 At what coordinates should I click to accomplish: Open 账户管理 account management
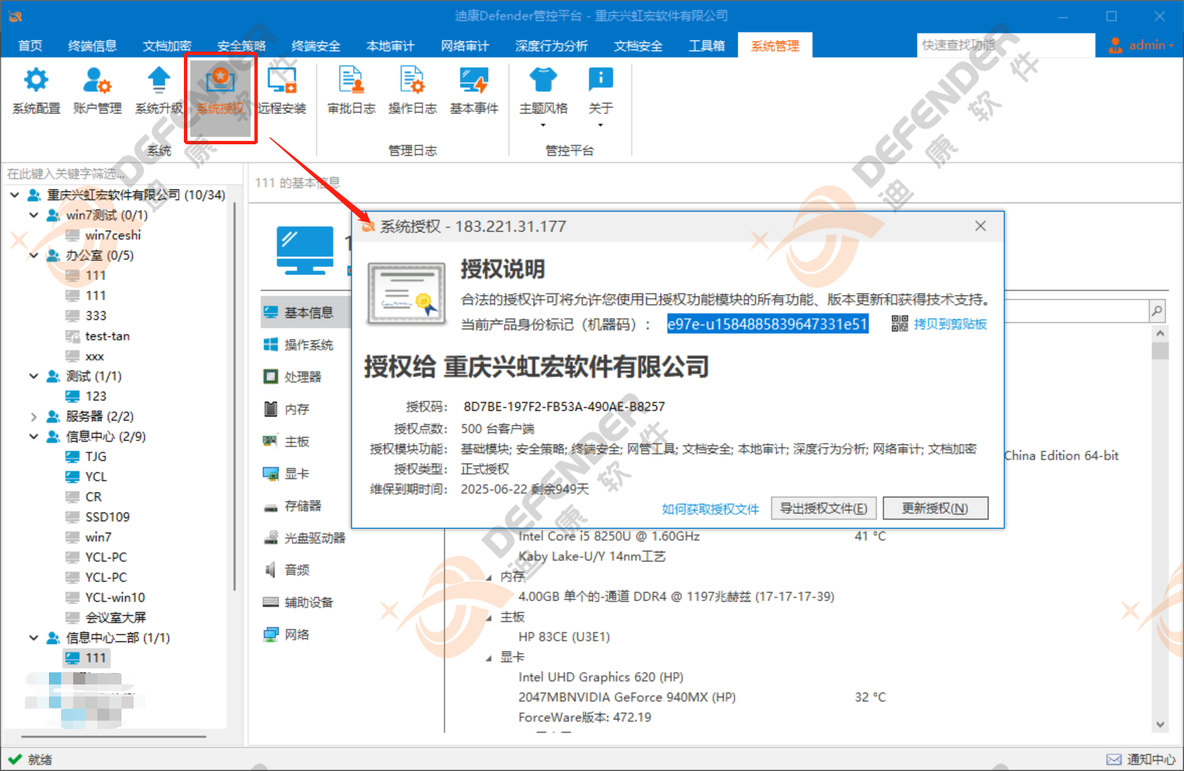tap(97, 91)
